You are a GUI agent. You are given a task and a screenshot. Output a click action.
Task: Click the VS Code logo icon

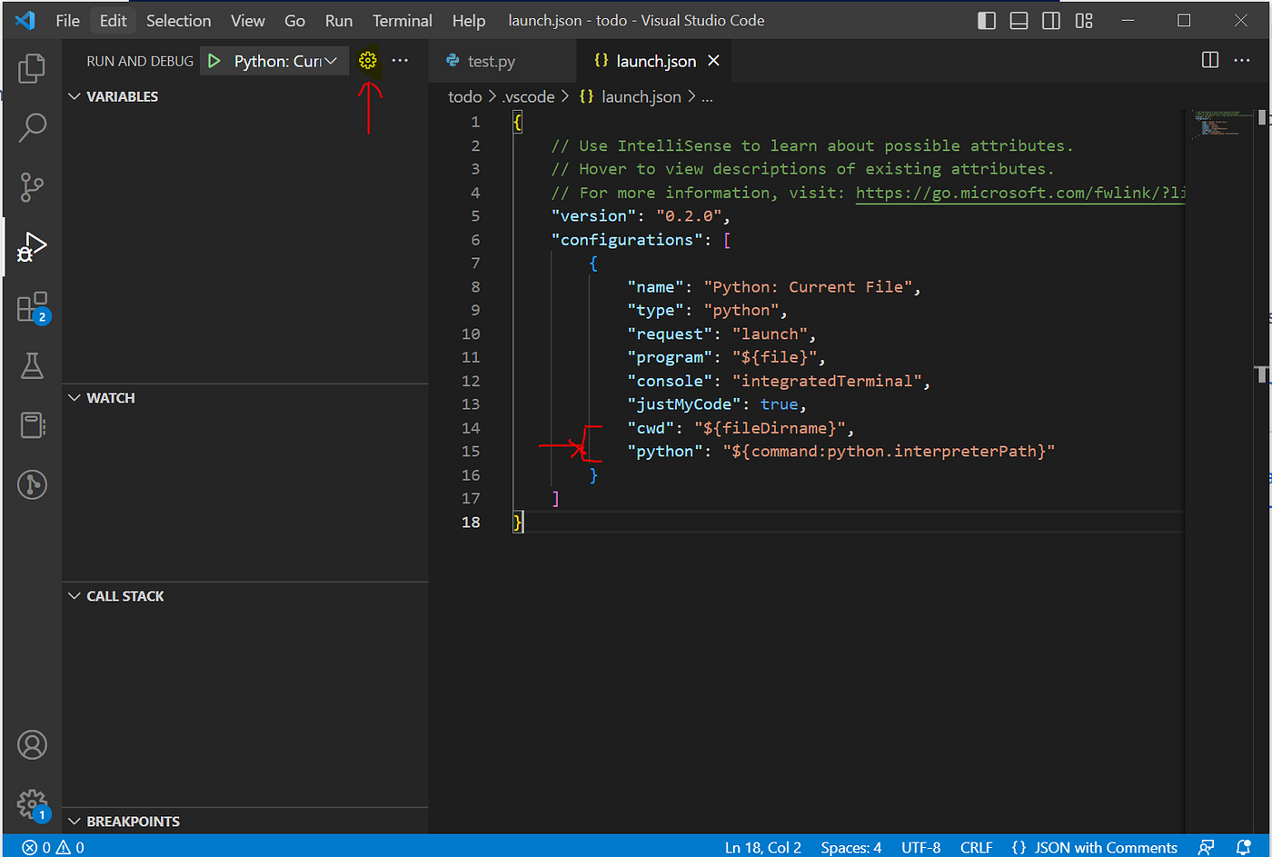click(x=25, y=20)
